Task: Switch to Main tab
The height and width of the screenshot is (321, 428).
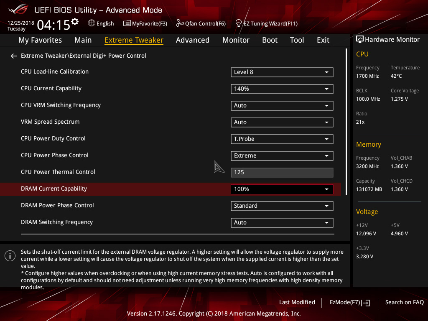Action: [83, 40]
